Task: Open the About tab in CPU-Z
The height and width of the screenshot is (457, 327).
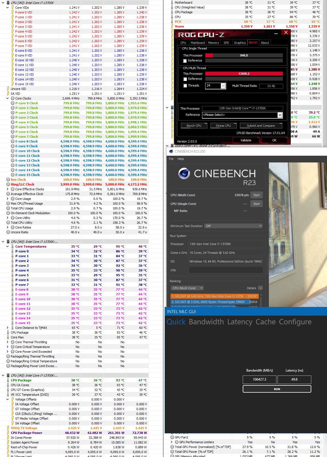Action: 265,43
